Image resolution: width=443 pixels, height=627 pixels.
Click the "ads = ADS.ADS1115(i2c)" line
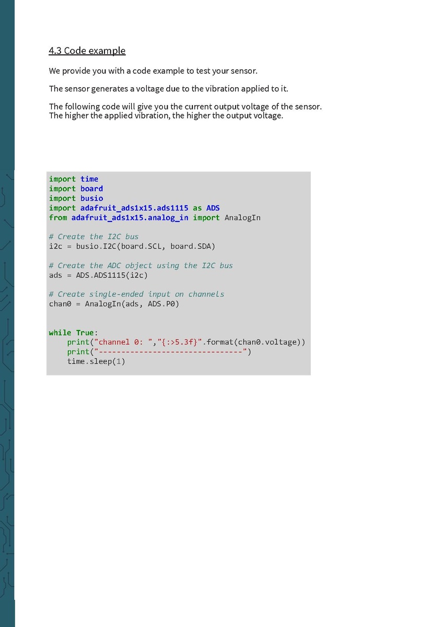[x=98, y=275]
